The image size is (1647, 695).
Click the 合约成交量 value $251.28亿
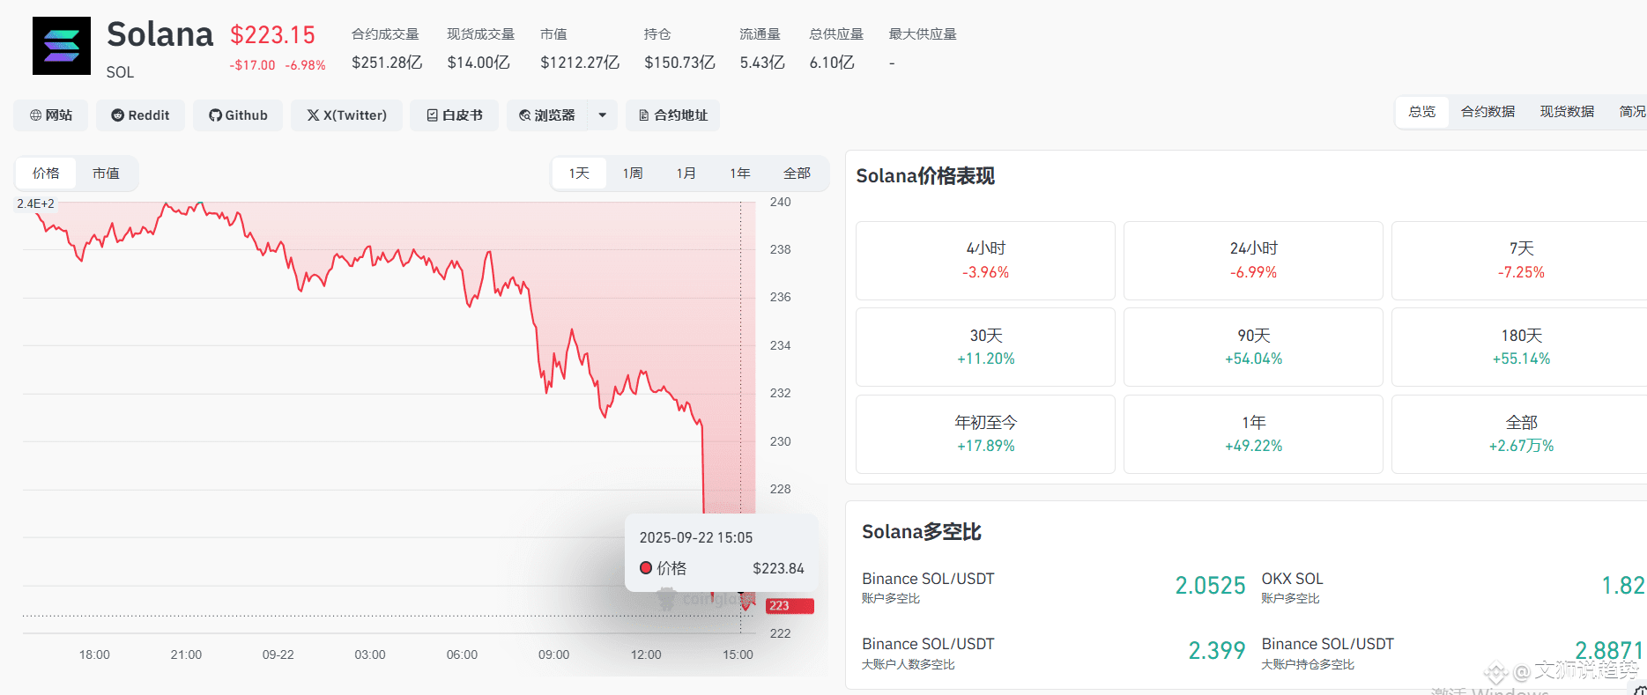pyautogui.click(x=387, y=63)
